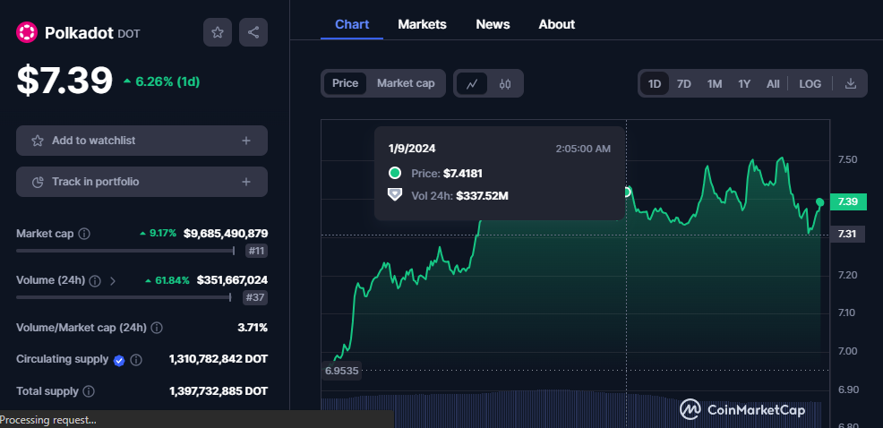Click the star icon in Add to watchlist
883x428 pixels.
pyautogui.click(x=38, y=141)
